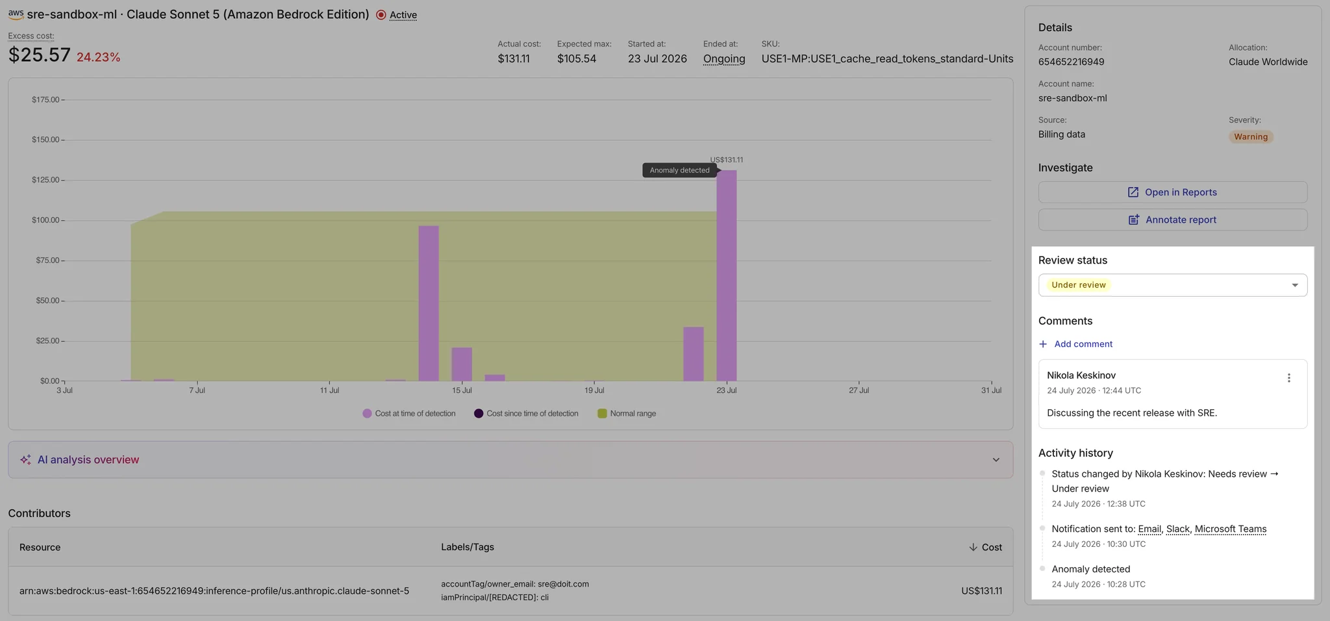1330x621 pixels.
Task: Click the Actual cost value $131.11
Action: pos(514,58)
